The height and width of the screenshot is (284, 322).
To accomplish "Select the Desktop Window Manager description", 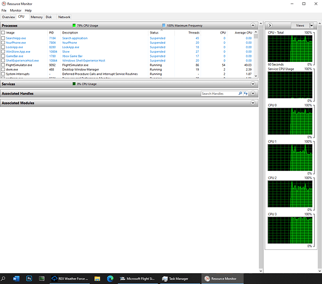I will [81, 69].
